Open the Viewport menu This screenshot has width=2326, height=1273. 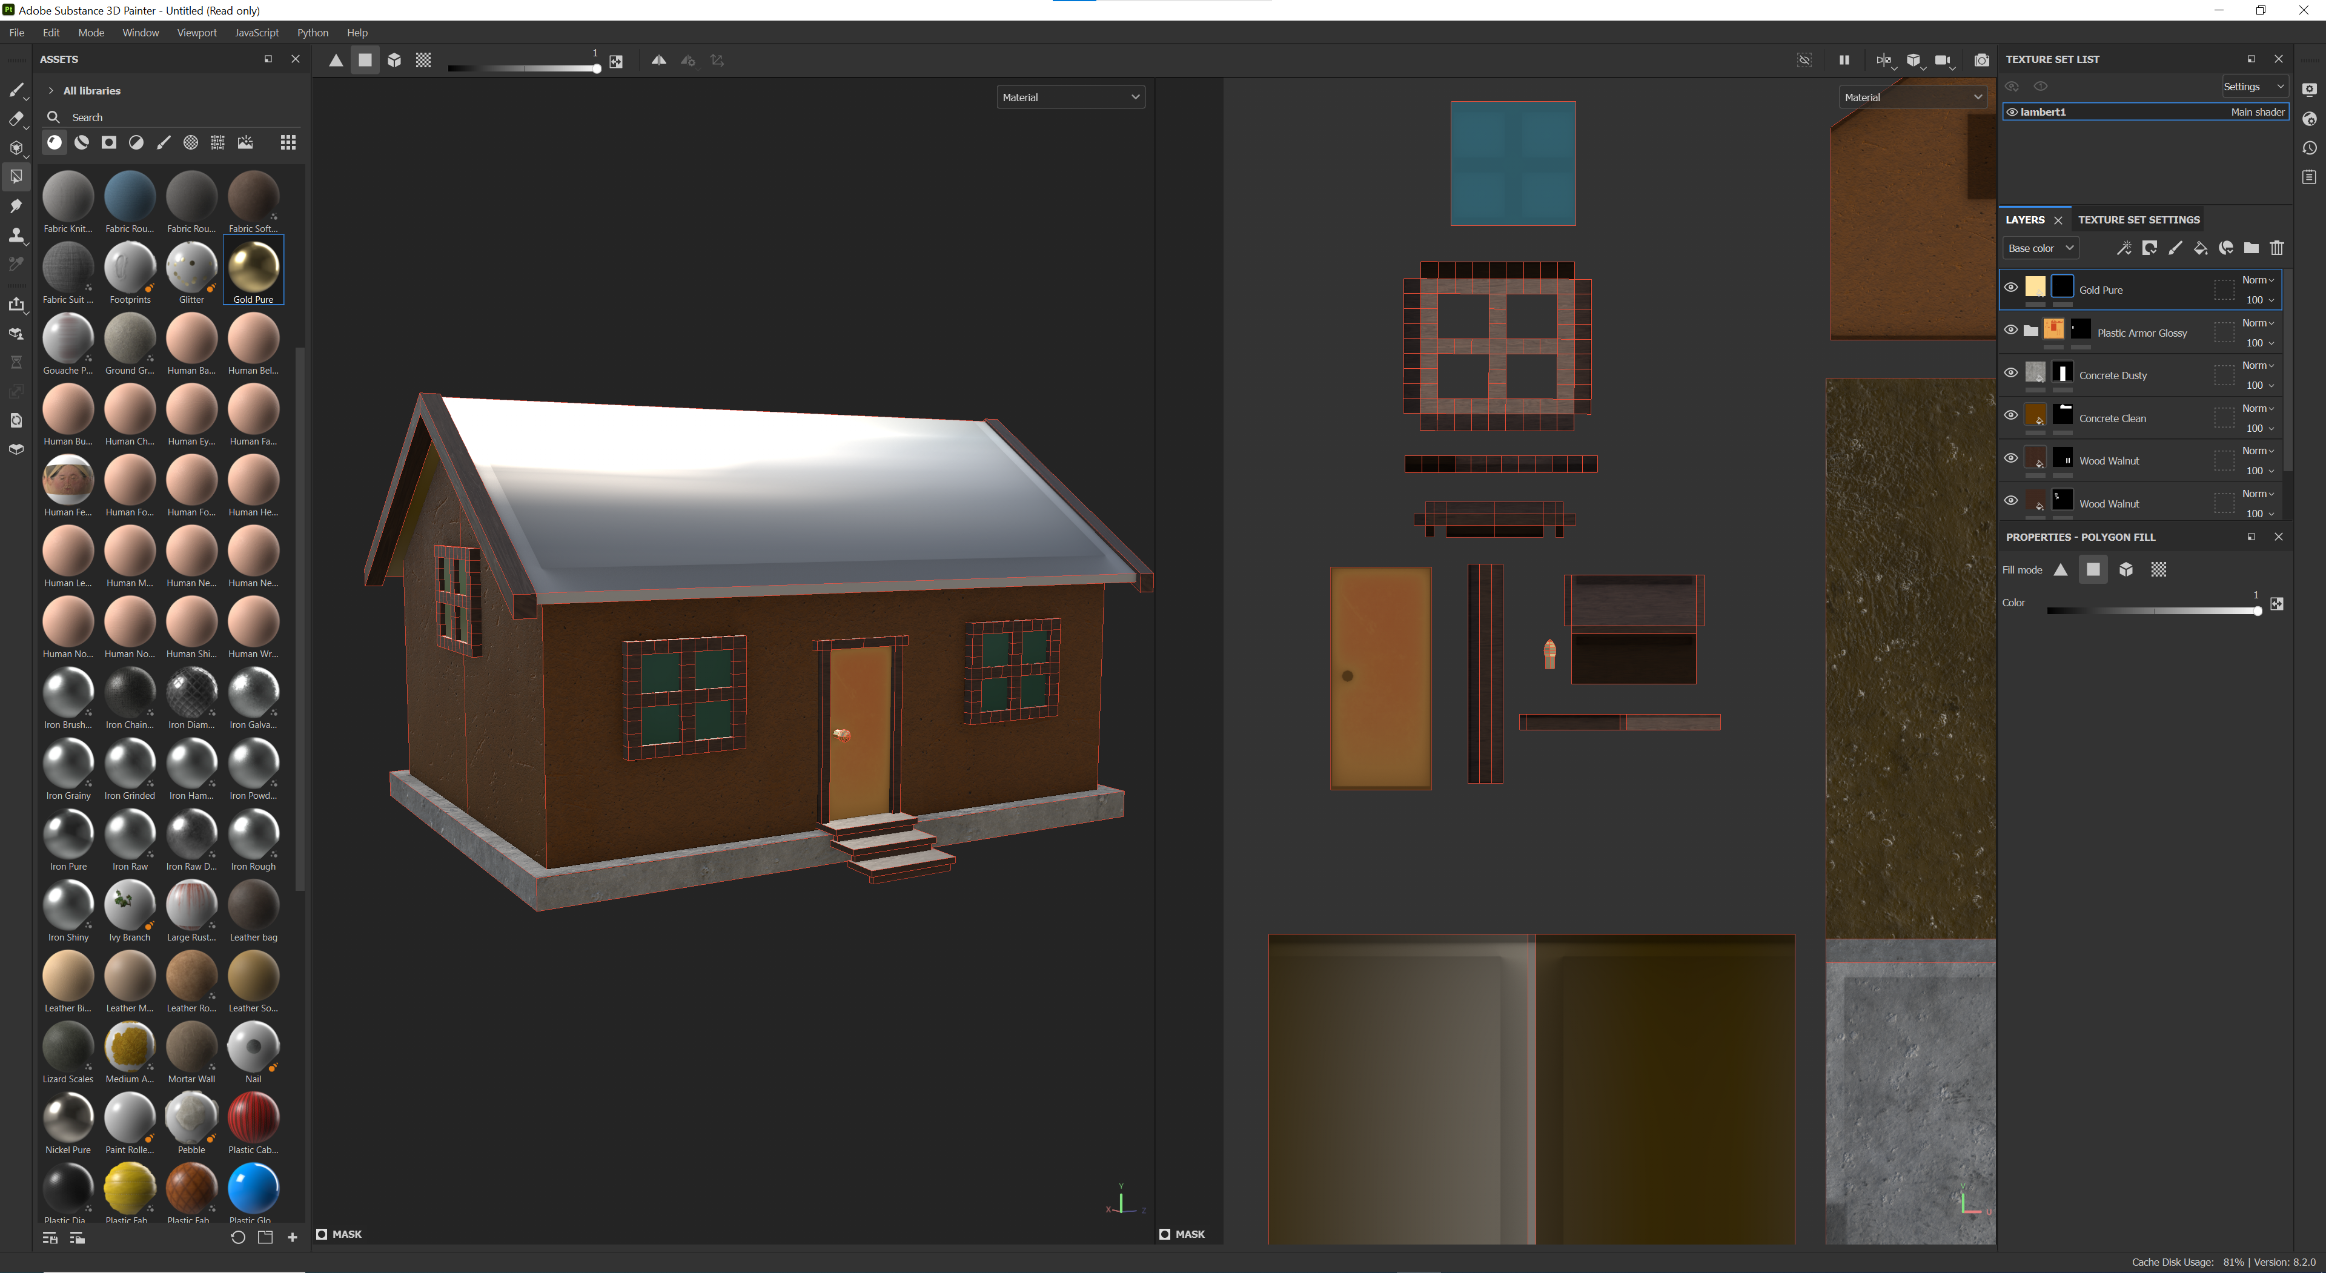[196, 33]
